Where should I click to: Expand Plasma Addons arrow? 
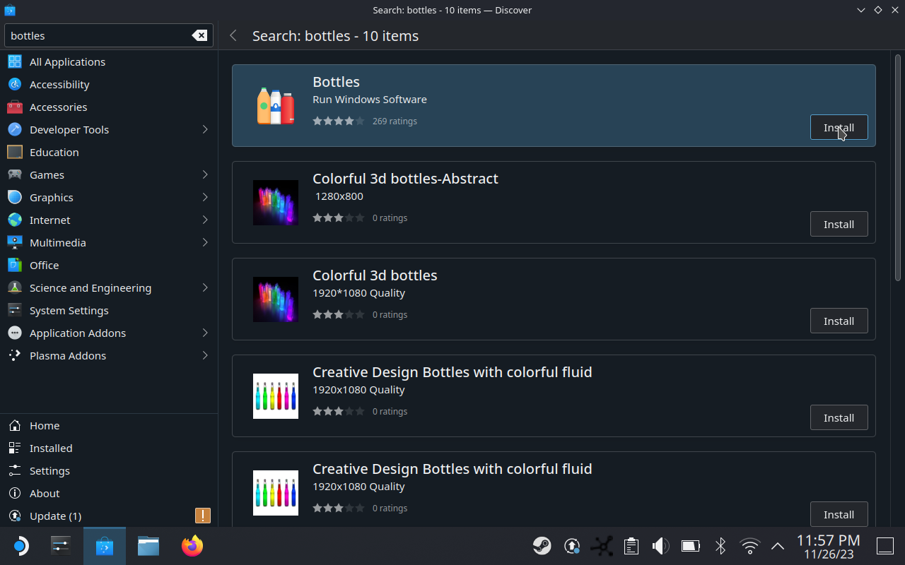(205, 355)
